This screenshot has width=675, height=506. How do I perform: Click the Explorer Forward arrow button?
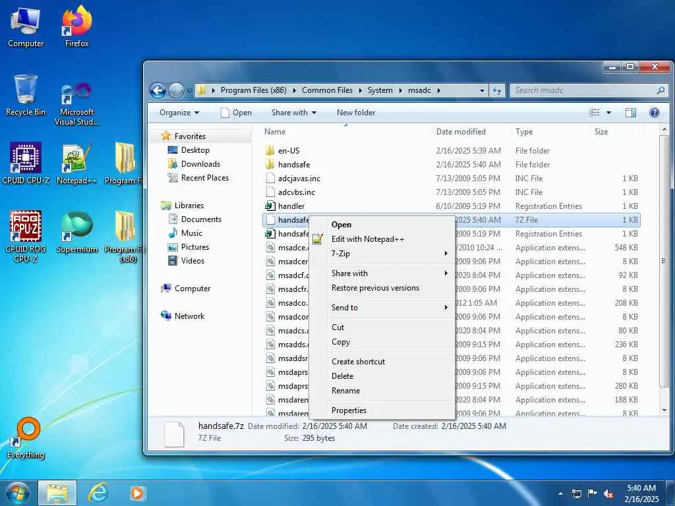[x=176, y=90]
